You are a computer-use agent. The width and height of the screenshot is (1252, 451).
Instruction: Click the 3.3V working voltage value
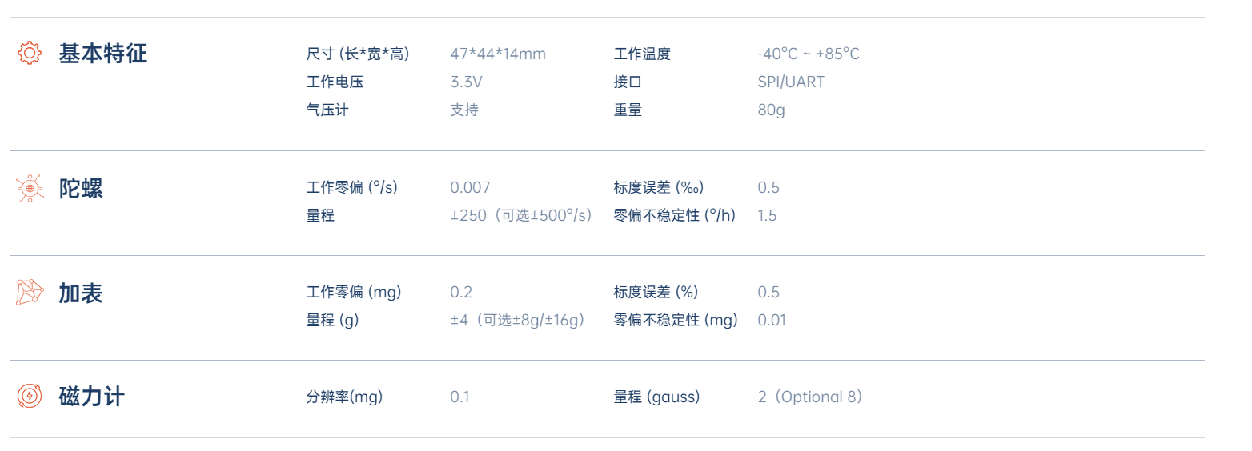(x=467, y=82)
